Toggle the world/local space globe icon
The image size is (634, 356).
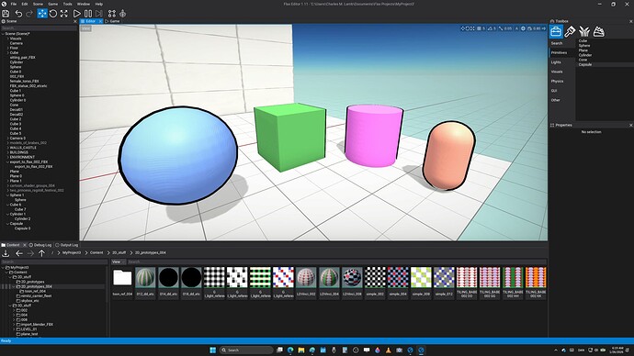tap(523, 28)
